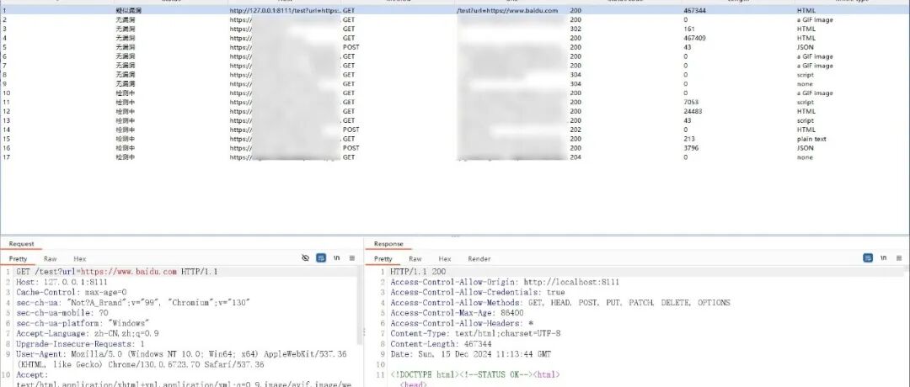
Task: Open the Render tab in Response
Action: tap(479, 259)
